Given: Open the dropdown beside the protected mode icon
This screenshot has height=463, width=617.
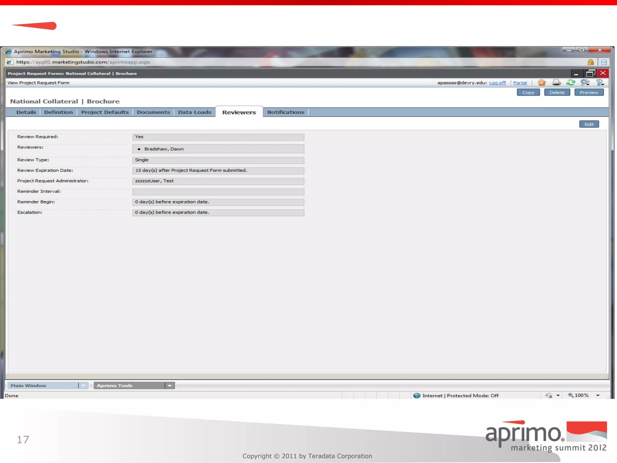Looking at the screenshot, I should 558,395.
